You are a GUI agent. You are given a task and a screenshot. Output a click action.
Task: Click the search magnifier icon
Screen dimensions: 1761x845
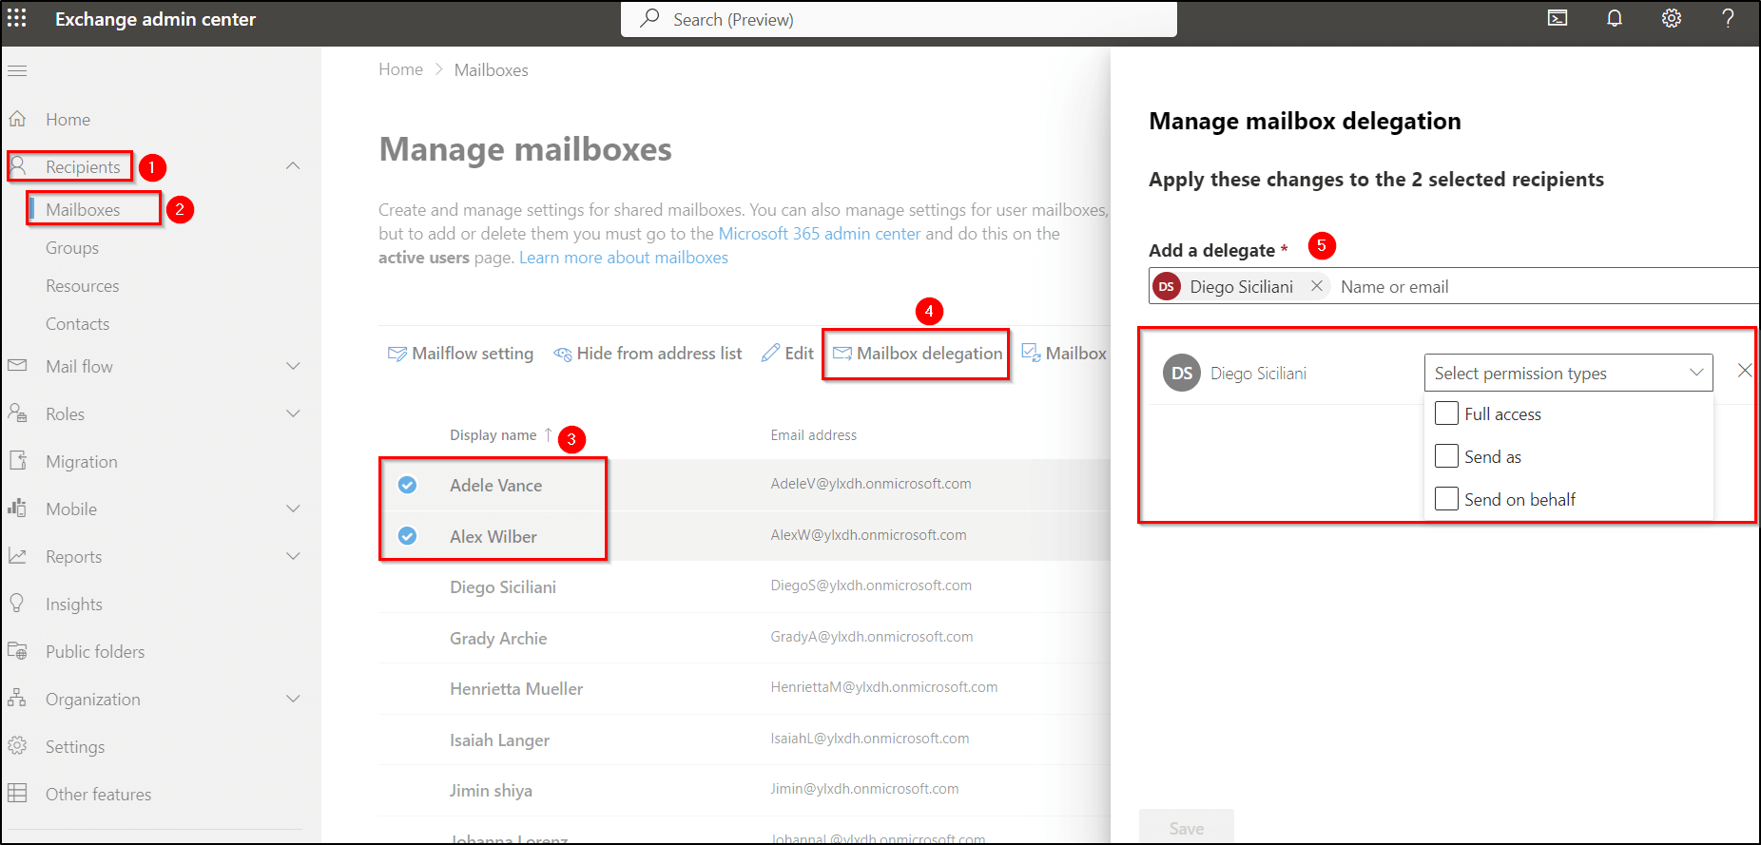coord(650,18)
